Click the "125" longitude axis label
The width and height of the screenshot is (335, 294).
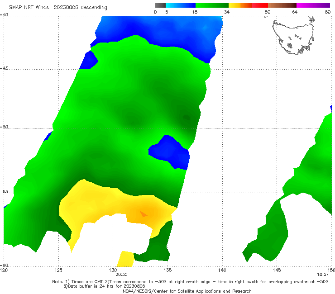click(58, 270)
